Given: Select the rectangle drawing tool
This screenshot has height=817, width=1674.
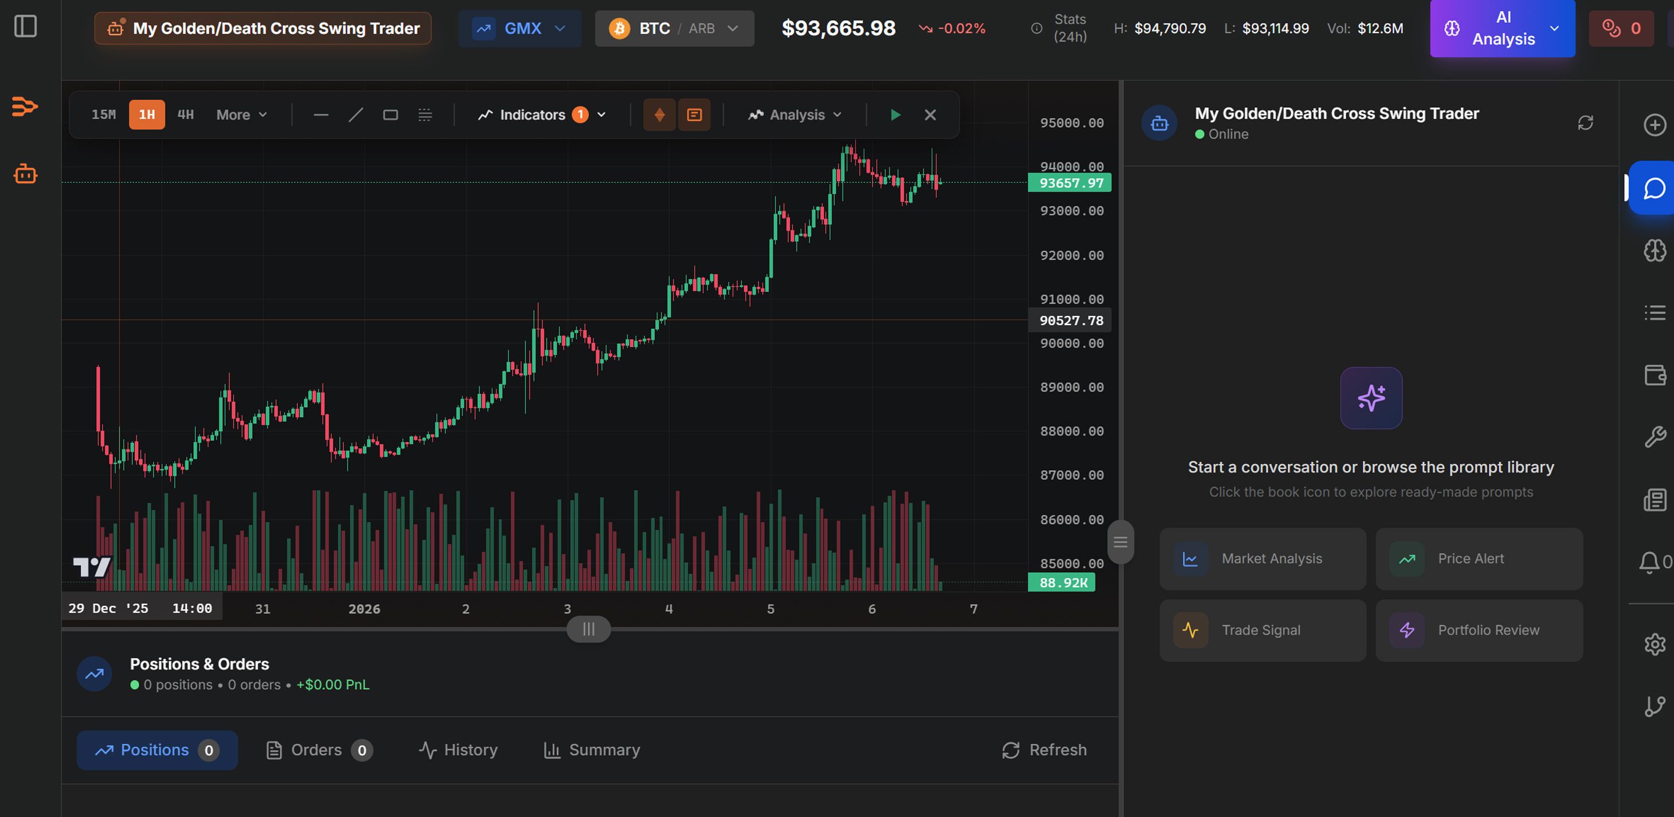Looking at the screenshot, I should (390, 115).
